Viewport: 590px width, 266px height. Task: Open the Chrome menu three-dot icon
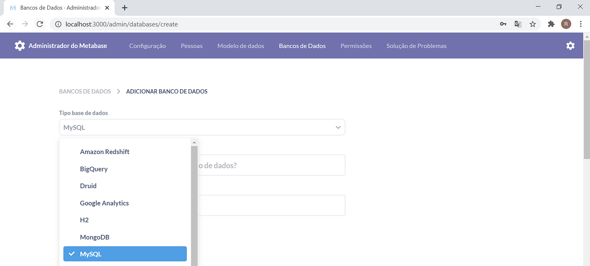click(x=581, y=24)
